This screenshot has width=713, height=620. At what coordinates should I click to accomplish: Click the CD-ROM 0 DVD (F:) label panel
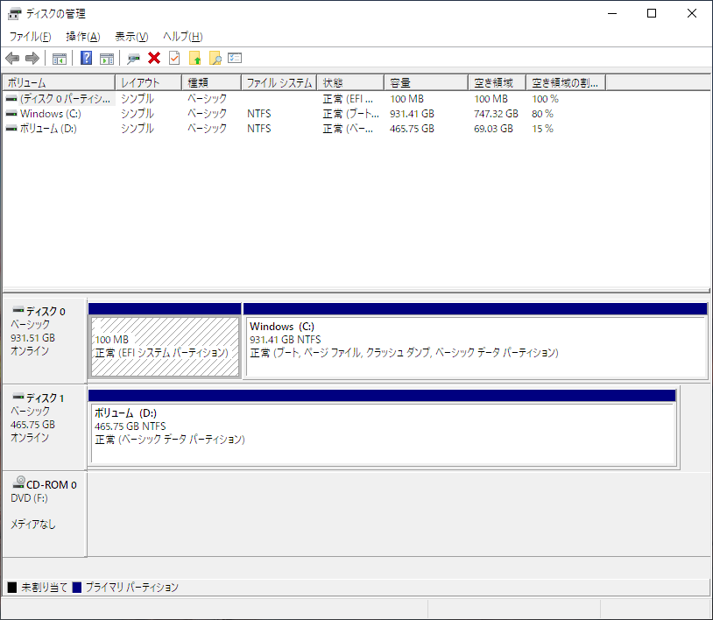pyautogui.click(x=44, y=514)
